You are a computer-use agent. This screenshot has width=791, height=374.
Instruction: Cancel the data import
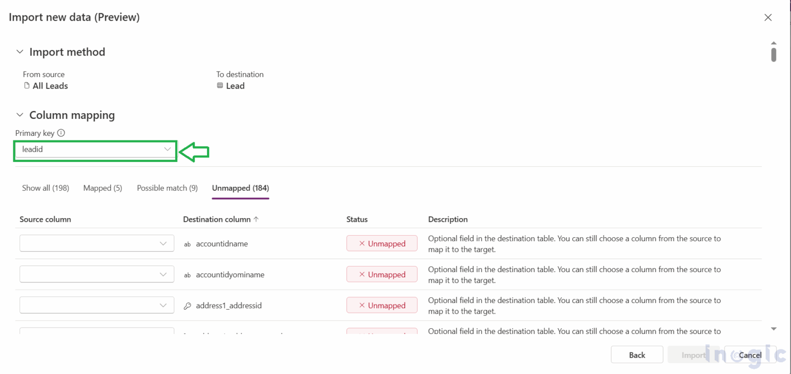[750, 354]
